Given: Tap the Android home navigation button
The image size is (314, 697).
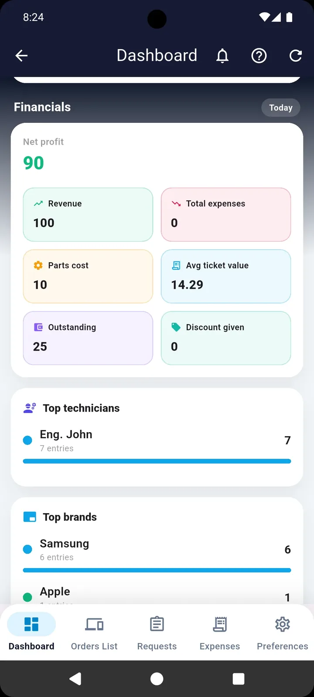Looking at the screenshot, I should [157, 679].
